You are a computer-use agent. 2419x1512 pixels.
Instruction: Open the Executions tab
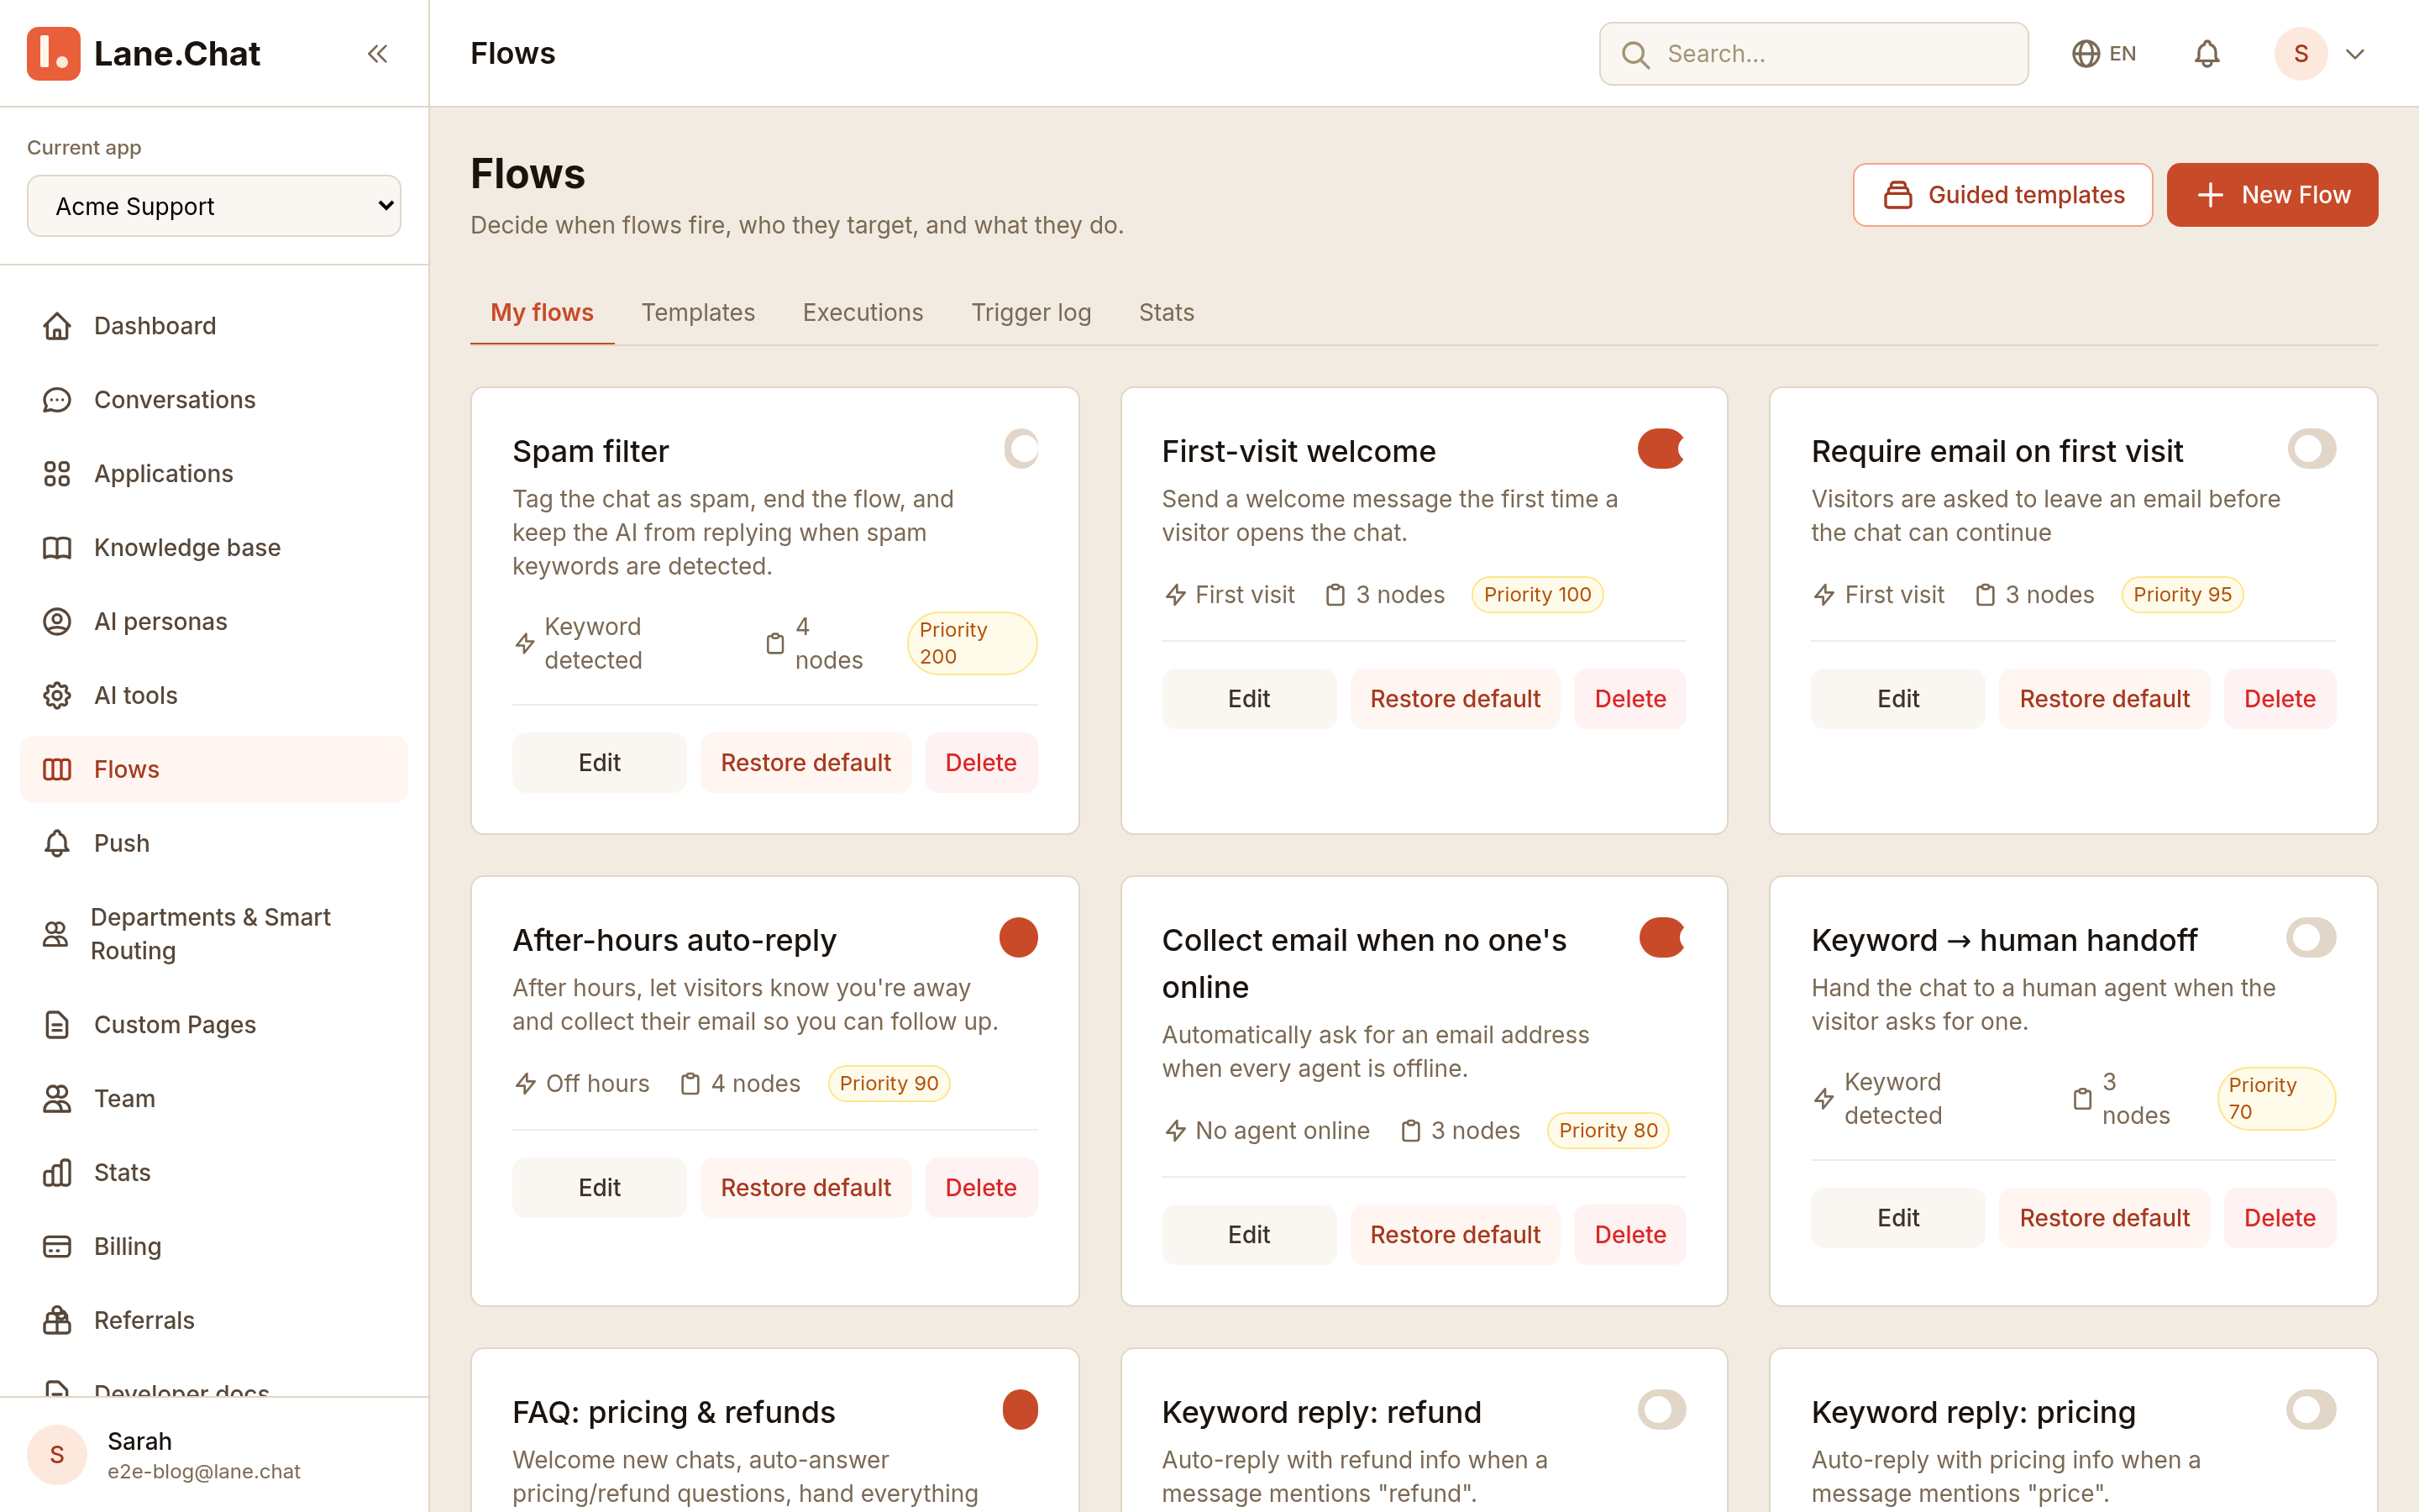[x=863, y=313]
